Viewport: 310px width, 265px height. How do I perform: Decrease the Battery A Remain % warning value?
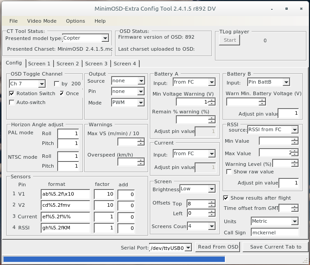(x=211, y=121)
